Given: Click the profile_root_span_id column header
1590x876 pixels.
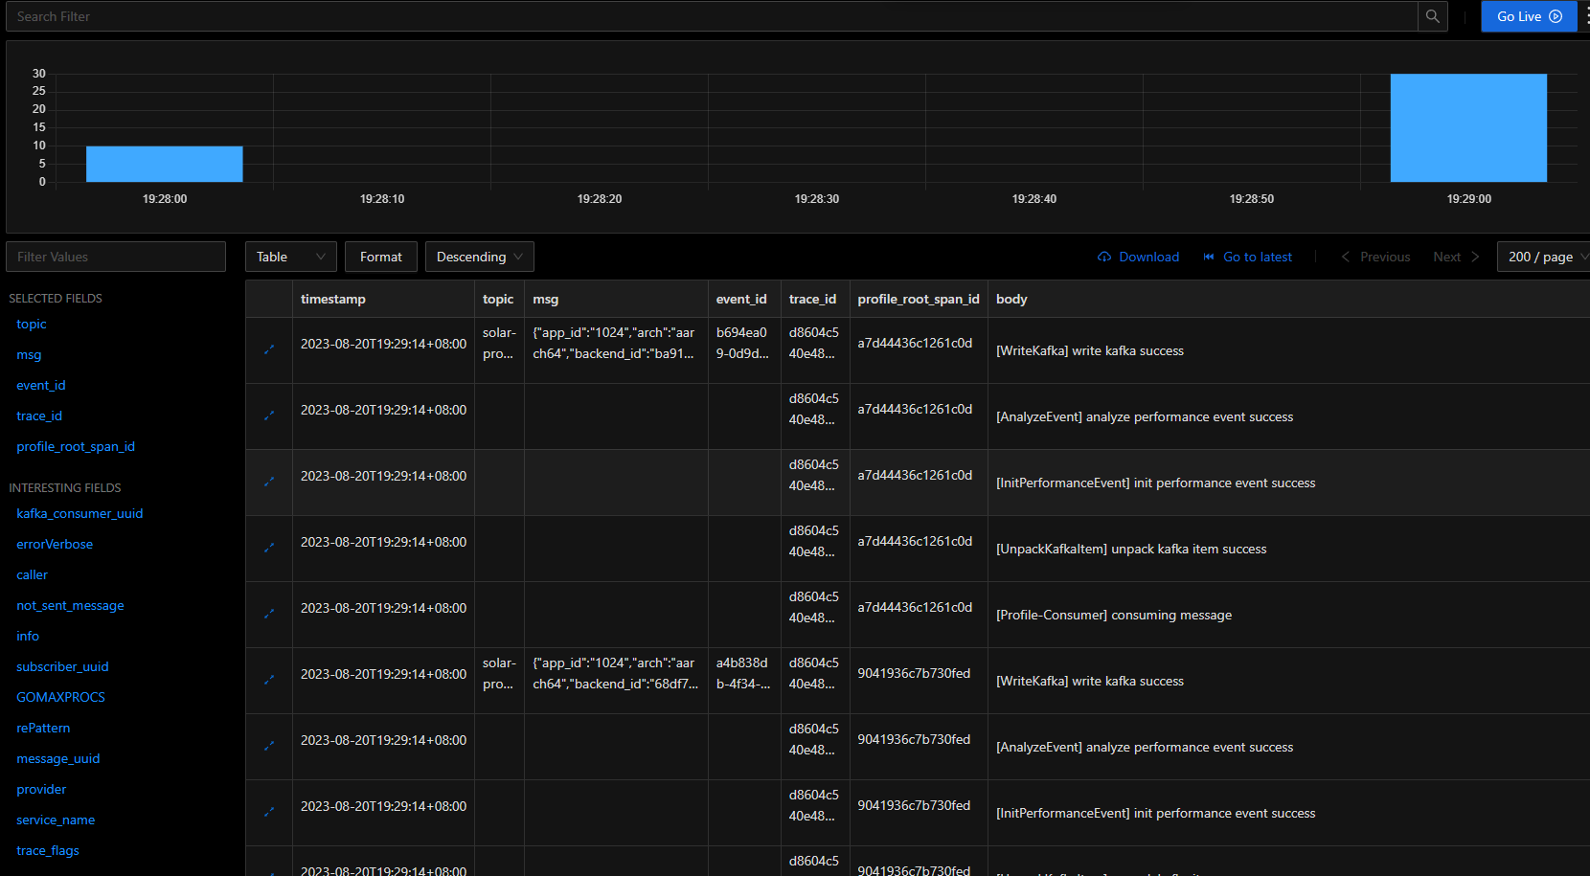Looking at the screenshot, I should (x=919, y=299).
